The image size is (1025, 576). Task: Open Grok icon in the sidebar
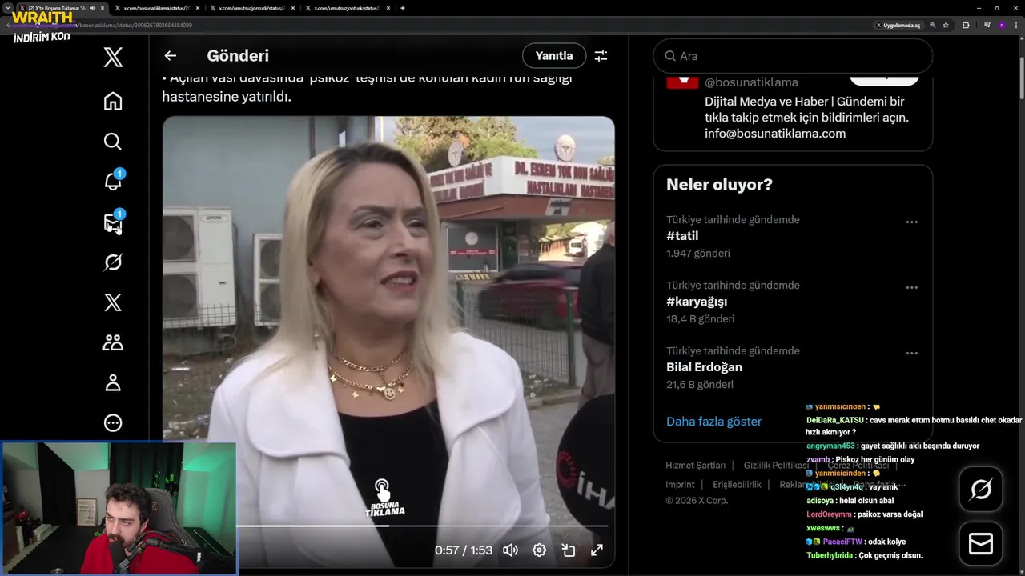pos(113,262)
